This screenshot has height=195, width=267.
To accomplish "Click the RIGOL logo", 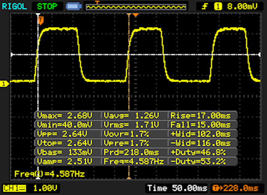I will (14, 7).
